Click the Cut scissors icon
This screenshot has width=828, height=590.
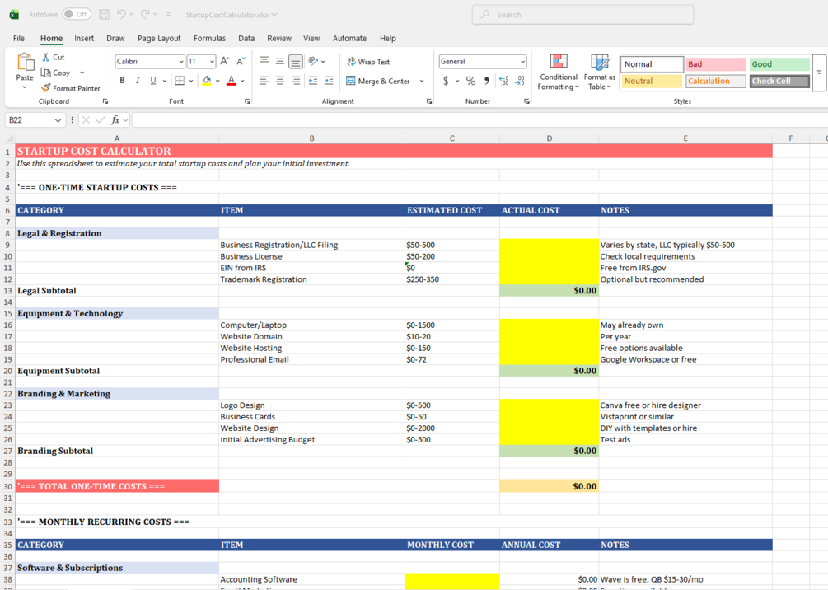click(x=46, y=57)
